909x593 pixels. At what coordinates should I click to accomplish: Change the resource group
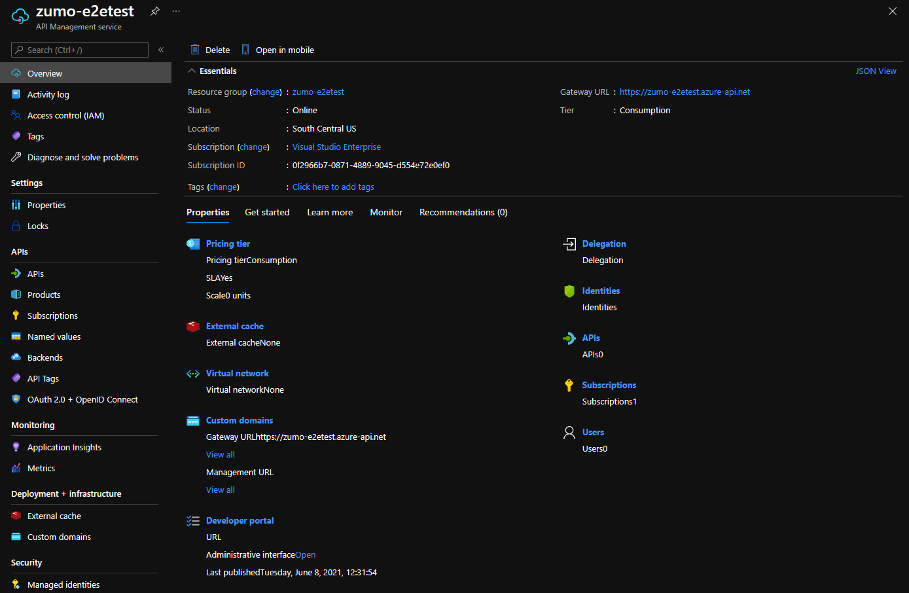[267, 92]
